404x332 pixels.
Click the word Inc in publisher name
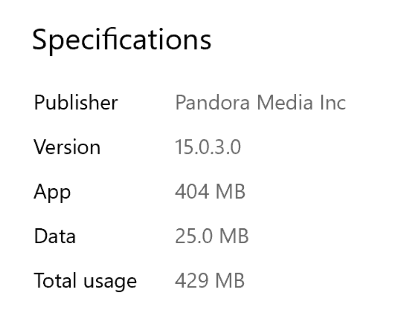pyautogui.click(x=333, y=102)
